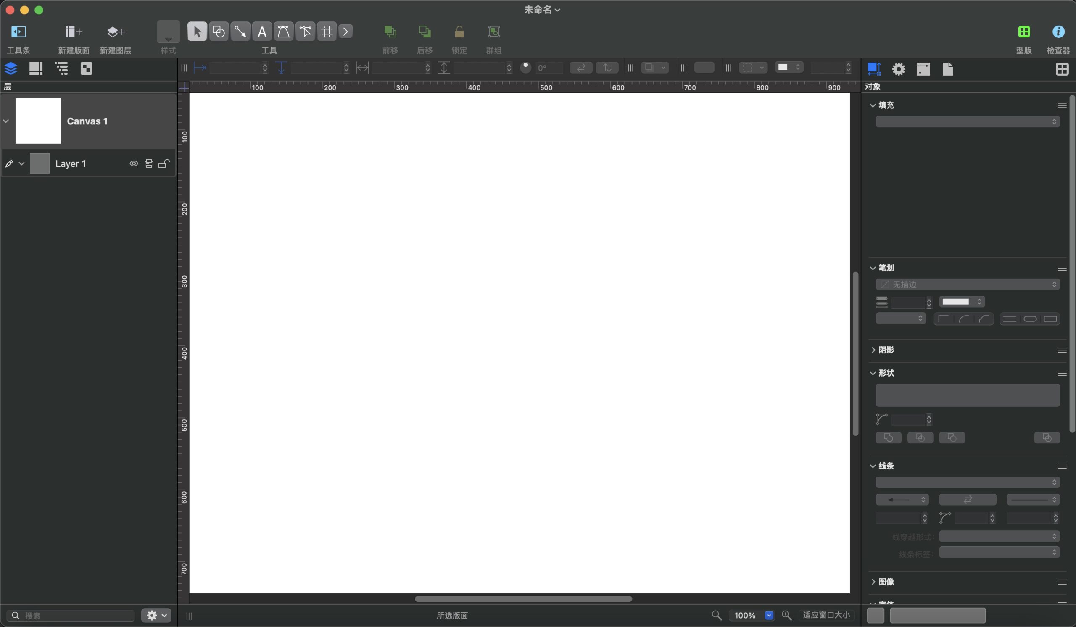Expand the Shadow section
This screenshot has height=627, width=1076.
872,350
